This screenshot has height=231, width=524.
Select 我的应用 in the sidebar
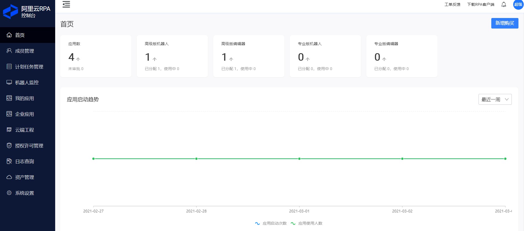point(27,98)
